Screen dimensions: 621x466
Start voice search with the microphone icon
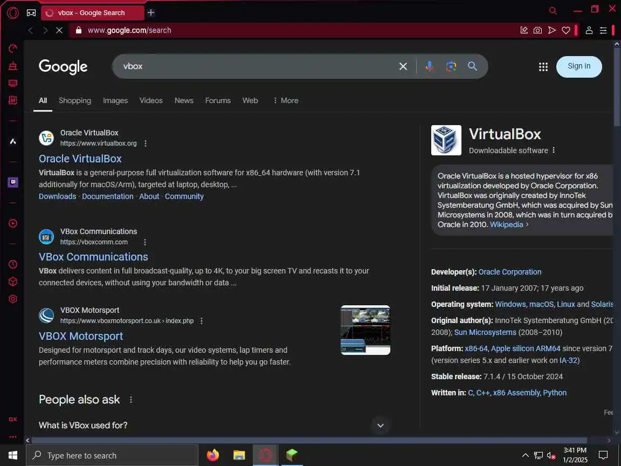(429, 66)
